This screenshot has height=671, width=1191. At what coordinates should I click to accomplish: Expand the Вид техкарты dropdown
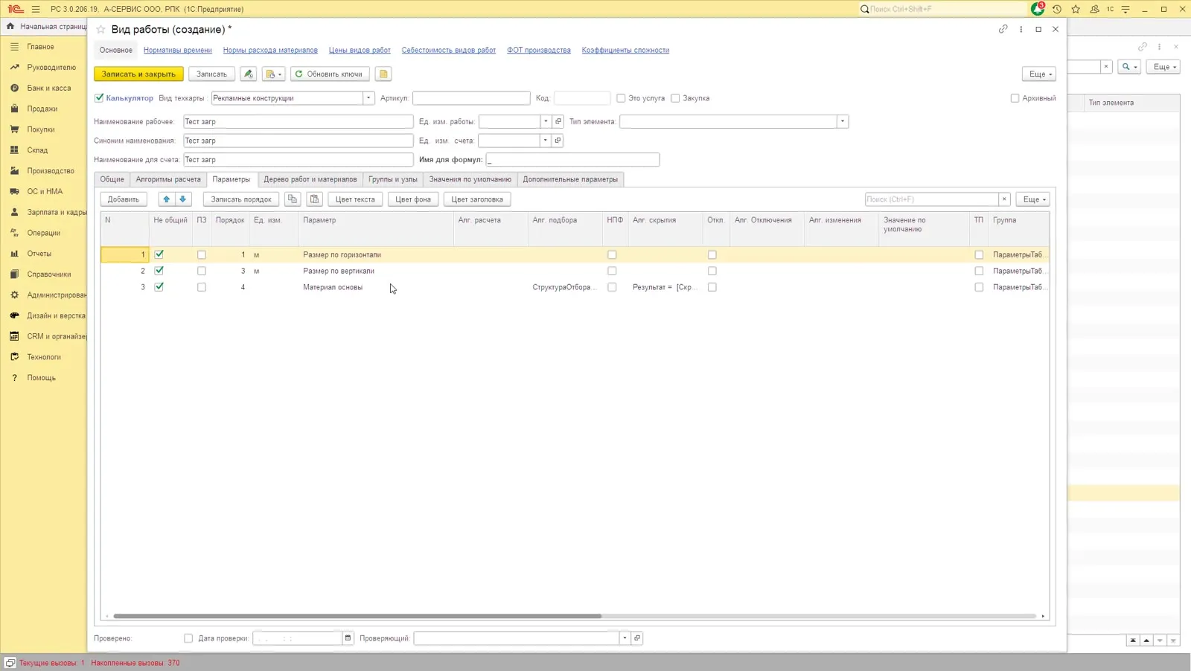tap(368, 98)
